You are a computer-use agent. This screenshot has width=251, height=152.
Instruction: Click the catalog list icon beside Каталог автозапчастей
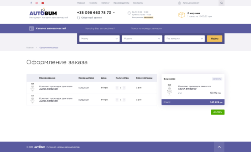[31, 28]
